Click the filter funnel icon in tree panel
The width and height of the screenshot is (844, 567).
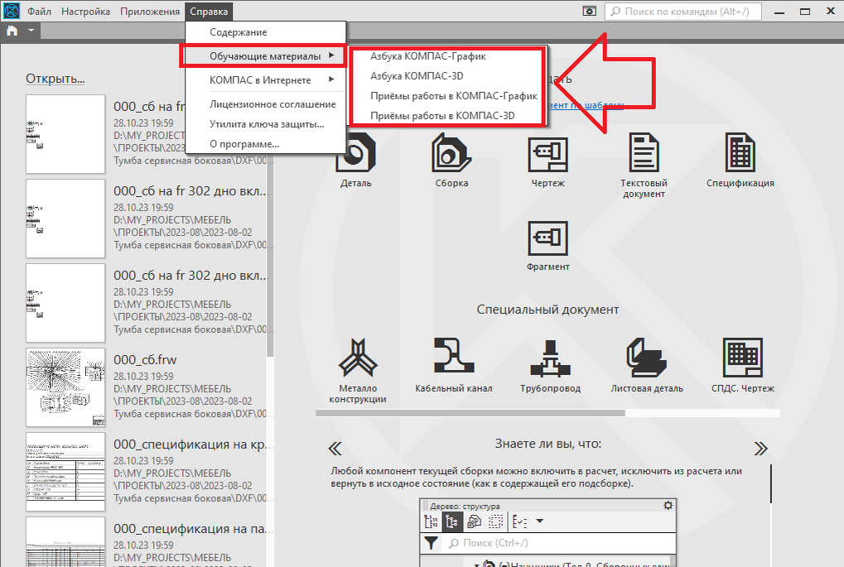pos(431,543)
